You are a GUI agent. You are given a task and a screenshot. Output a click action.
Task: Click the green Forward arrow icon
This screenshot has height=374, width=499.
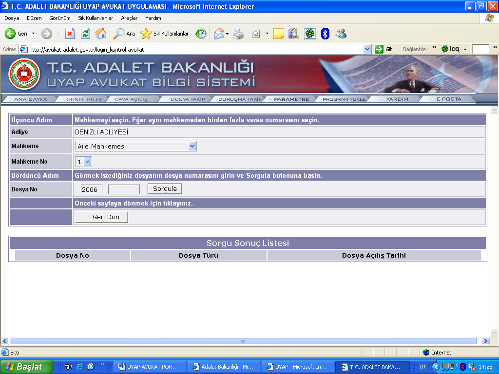pyautogui.click(x=47, y=34)
